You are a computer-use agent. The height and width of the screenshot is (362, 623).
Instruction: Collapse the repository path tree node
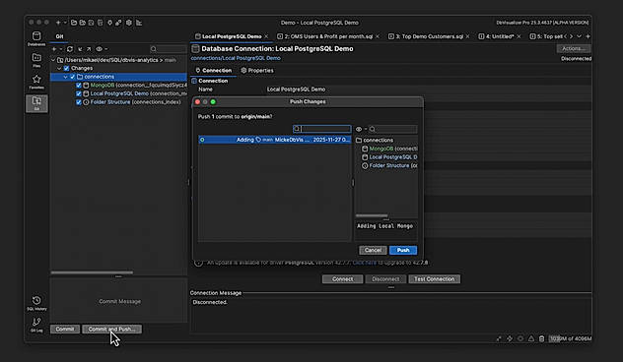tap(53, 60)
